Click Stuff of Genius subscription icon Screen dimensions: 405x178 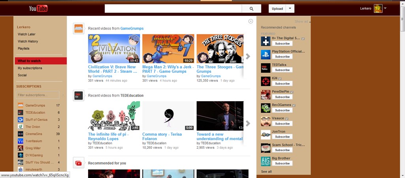click(x=21, y=119)
